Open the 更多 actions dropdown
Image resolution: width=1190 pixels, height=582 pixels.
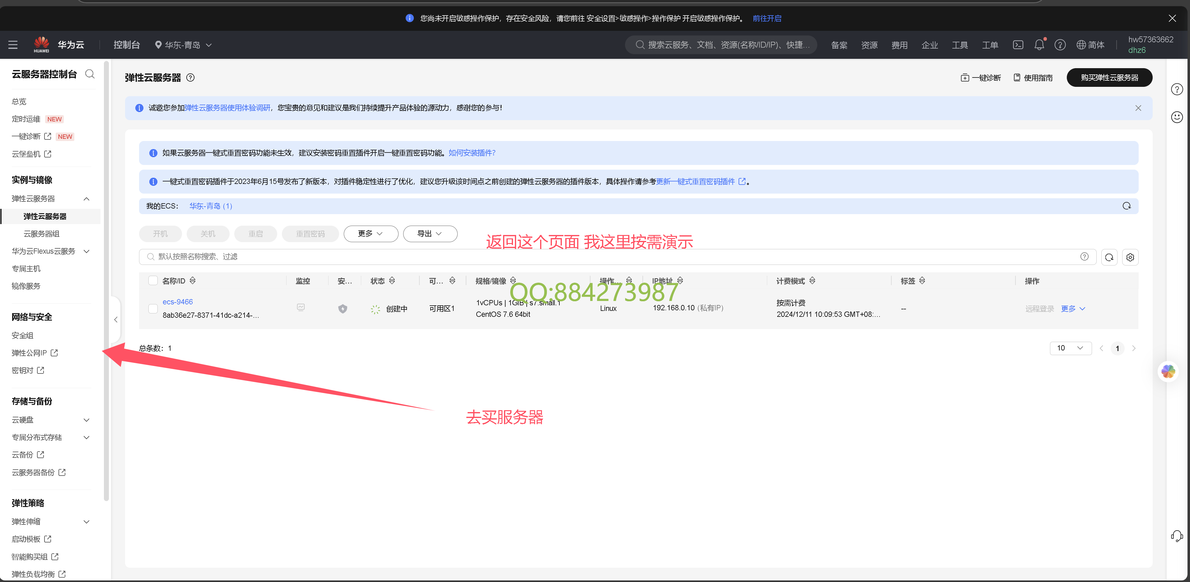(371, 234)
